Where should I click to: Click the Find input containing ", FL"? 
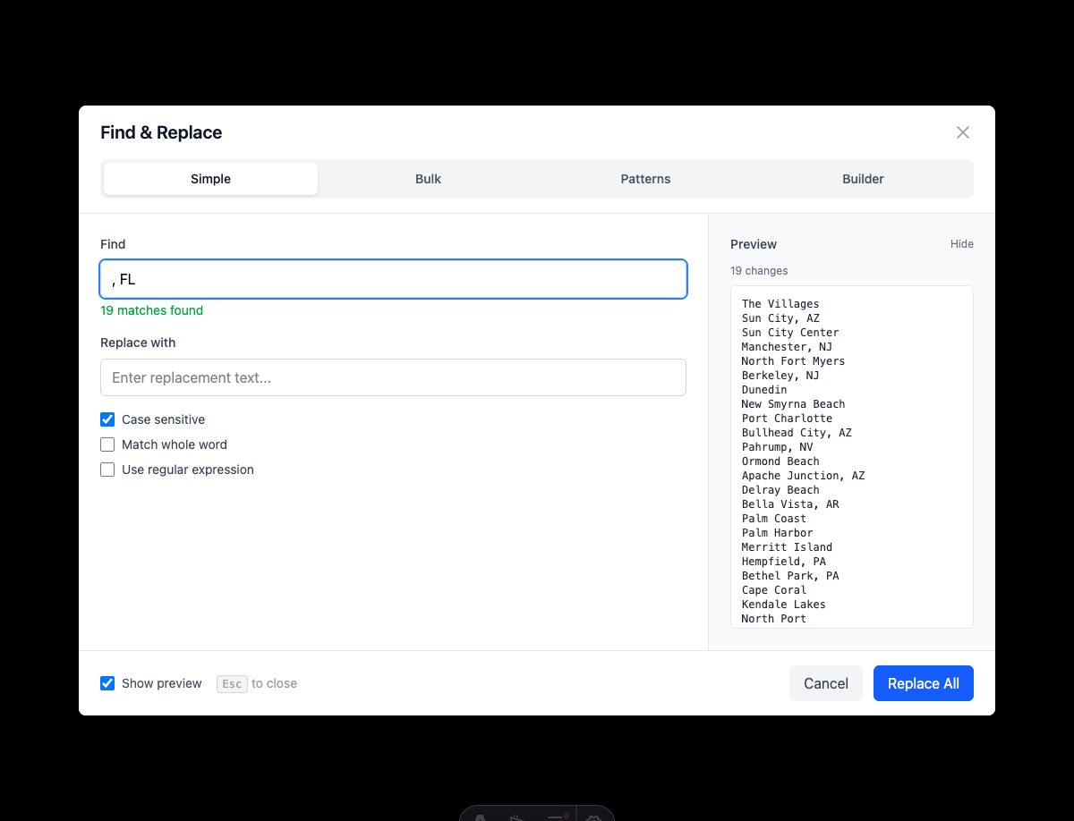click(x=393, y=279)
